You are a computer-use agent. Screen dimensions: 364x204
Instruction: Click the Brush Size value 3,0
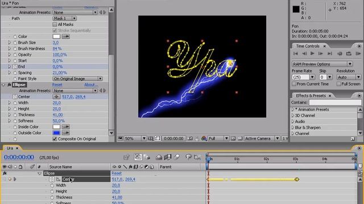point(56,42)
